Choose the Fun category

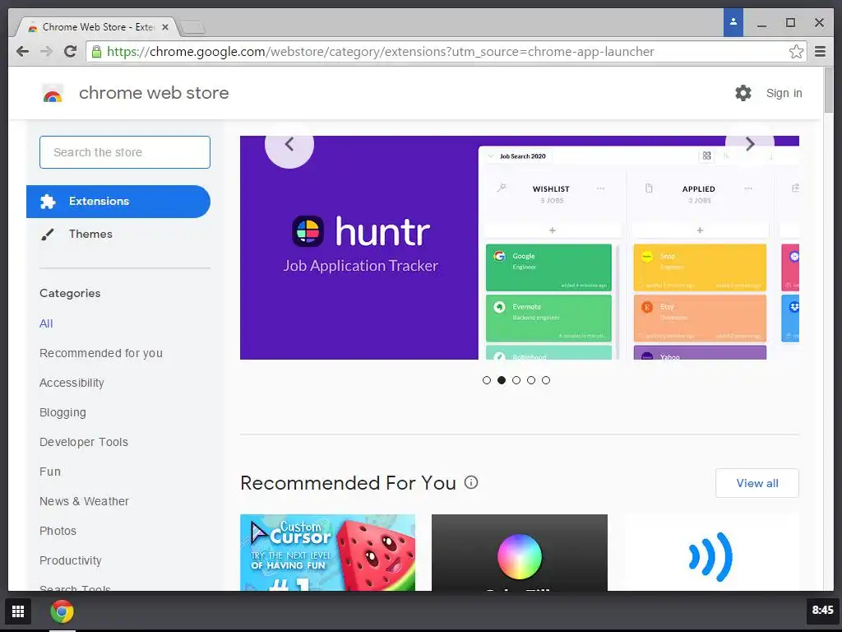click(x=50, y=472)
